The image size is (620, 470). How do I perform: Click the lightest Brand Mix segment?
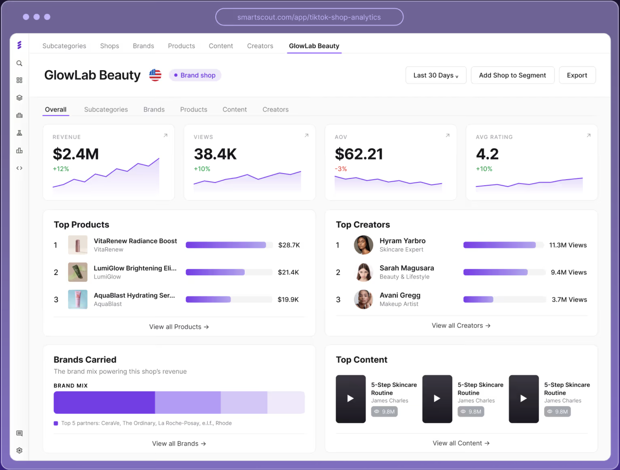pos(286,402)
